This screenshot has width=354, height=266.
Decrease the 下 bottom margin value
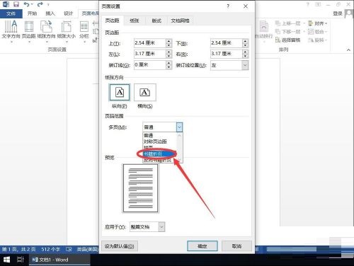245,45
